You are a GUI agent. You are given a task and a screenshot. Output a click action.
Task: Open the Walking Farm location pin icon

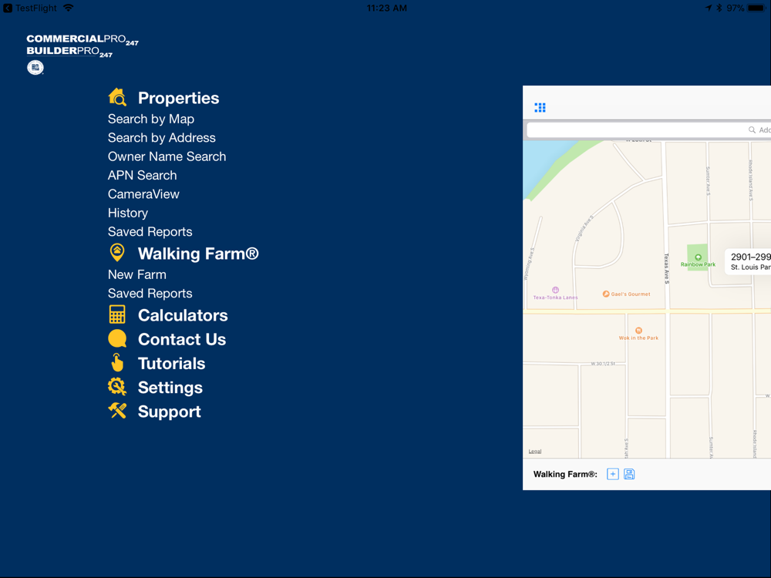tap(117, 253)
